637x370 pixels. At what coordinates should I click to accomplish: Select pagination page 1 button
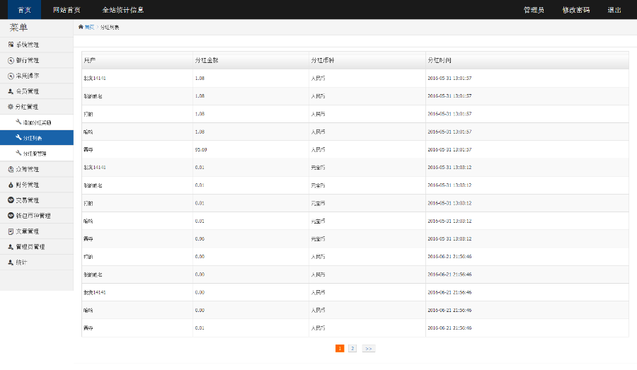[x=340, y=349]
